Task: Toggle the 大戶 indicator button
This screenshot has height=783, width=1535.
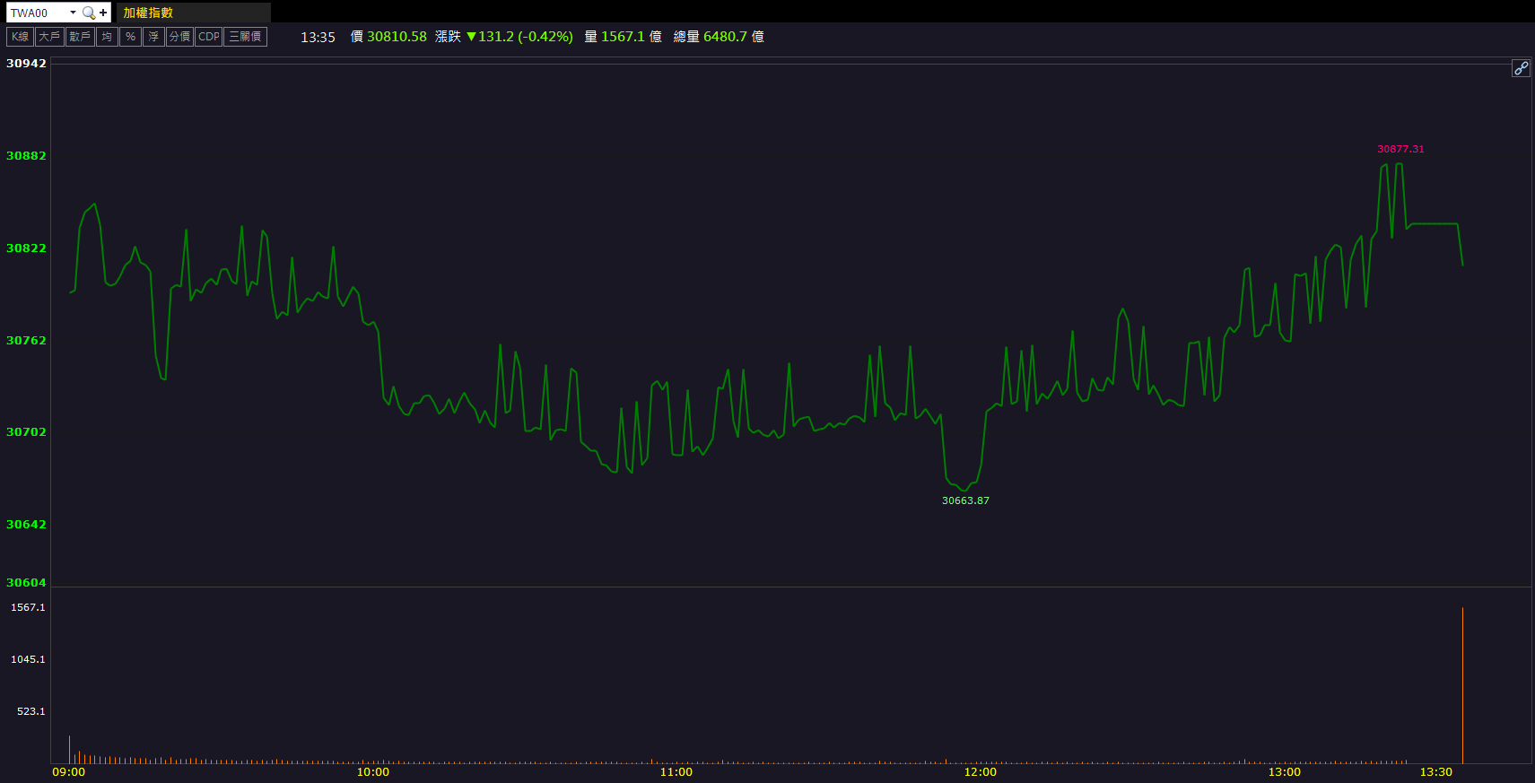Action: [x=49, y=37]
